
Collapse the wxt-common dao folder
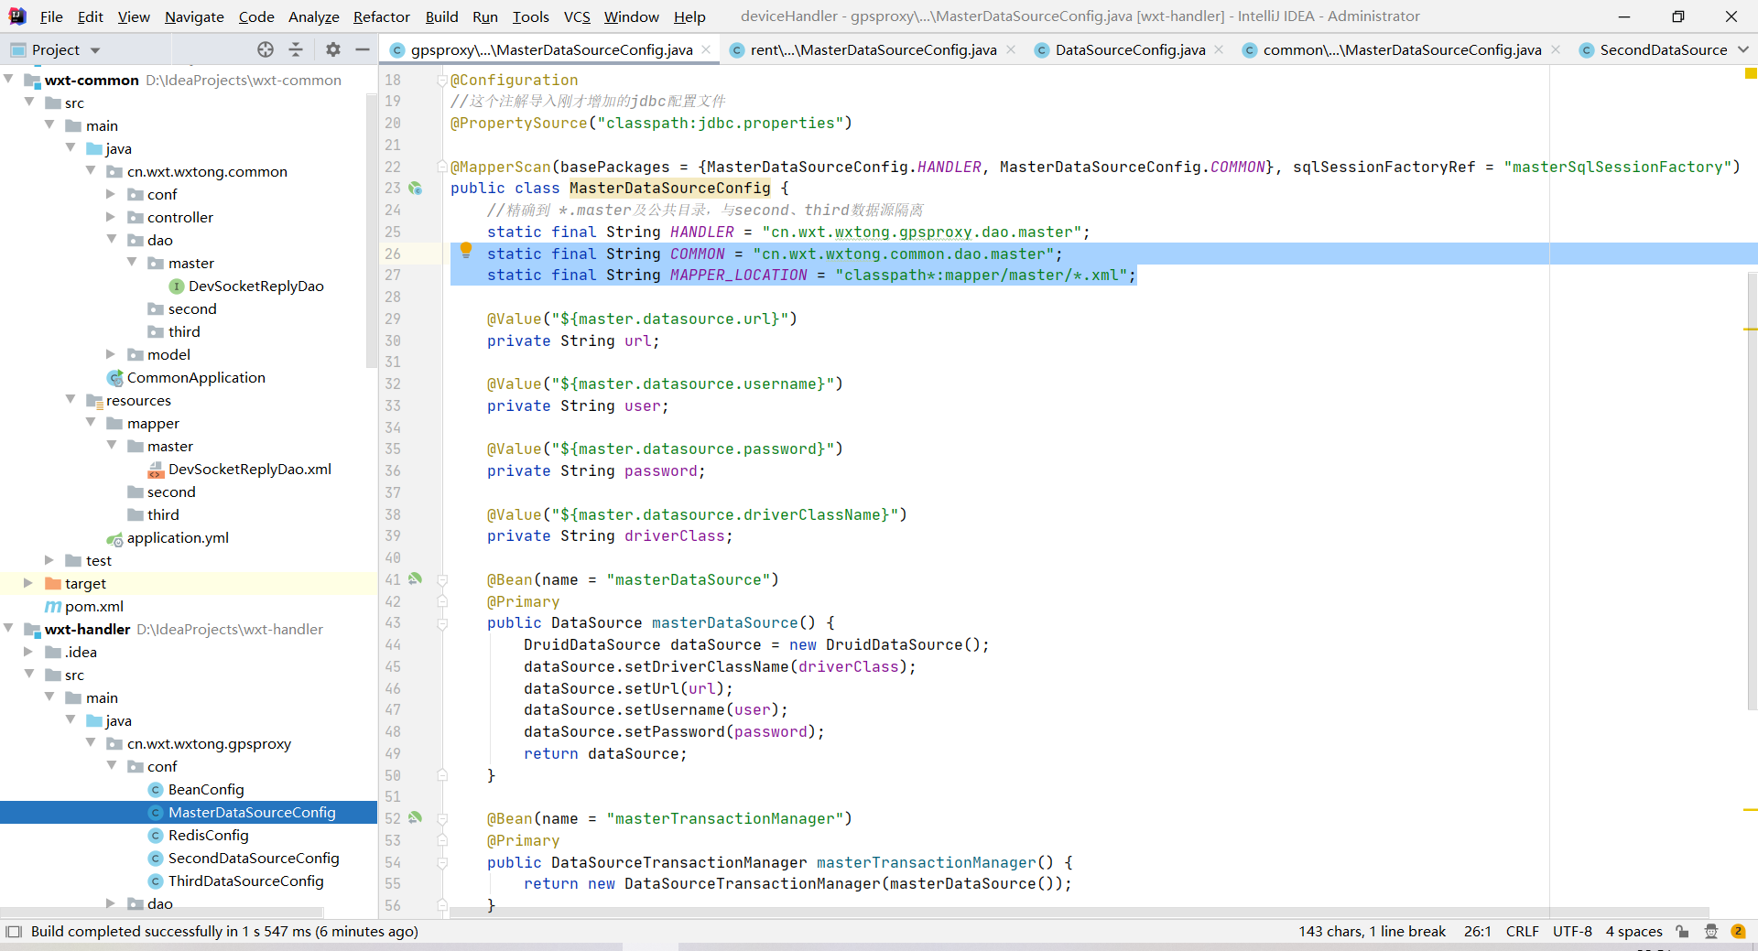click(x=112, y=240)
